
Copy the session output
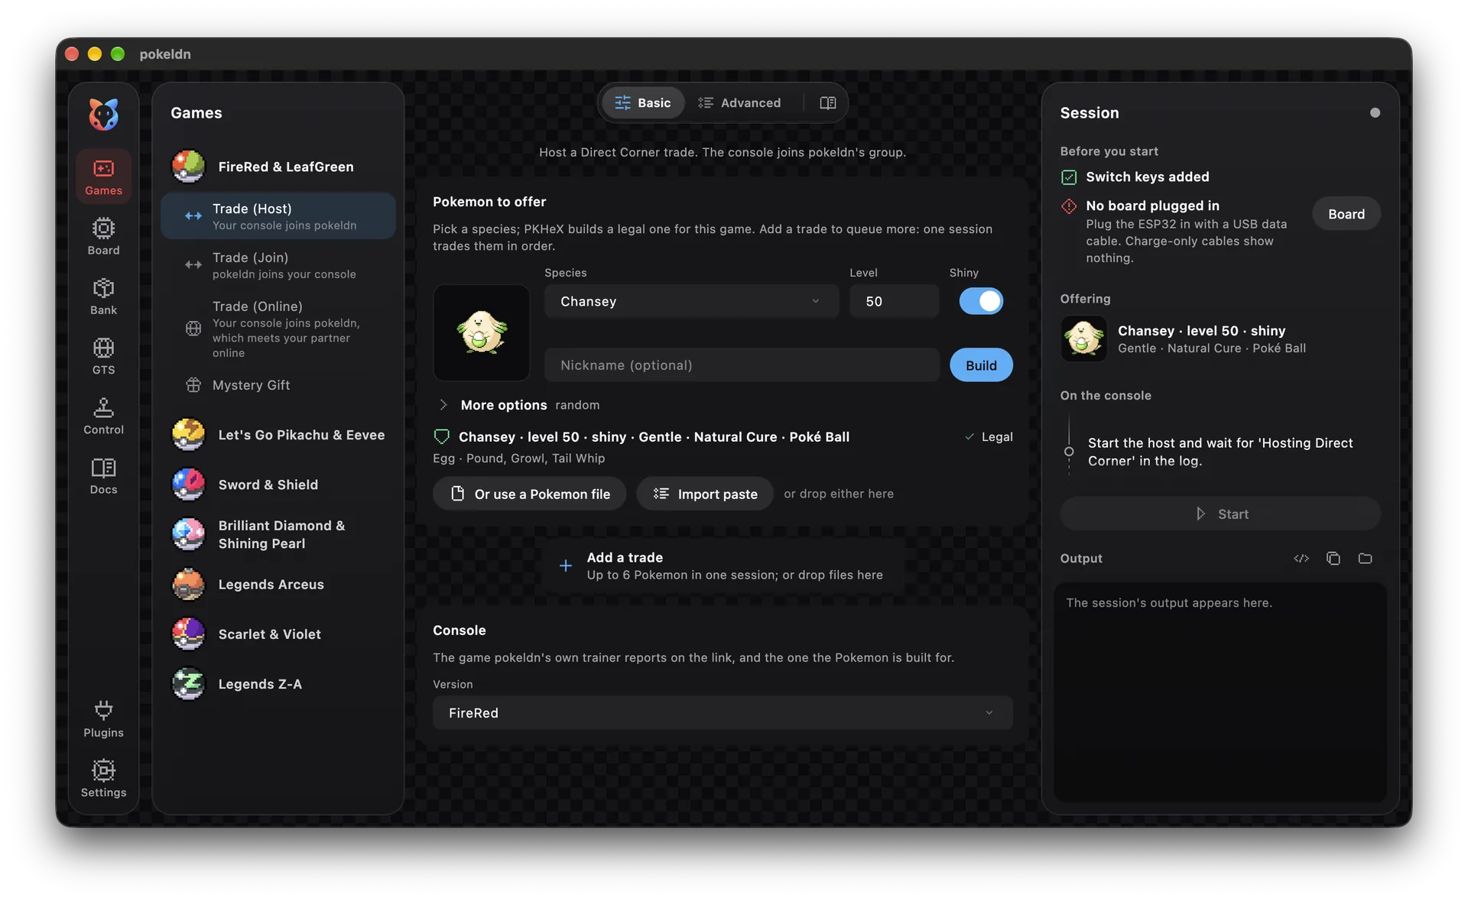coord(1333,559)
